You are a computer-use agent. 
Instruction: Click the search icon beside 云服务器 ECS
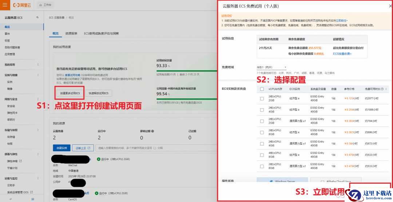coord(37,18)
